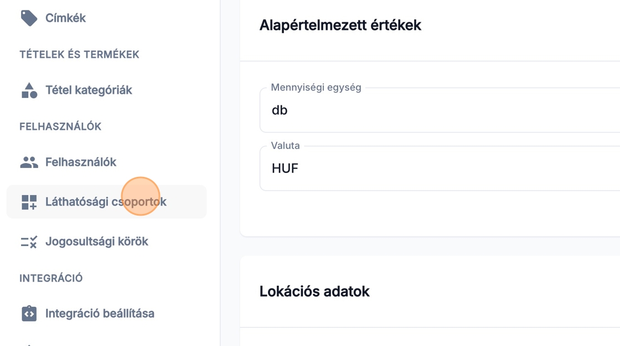620x346 pixels.
Task: Click the checklist icon for Jogosultsági körök
Action: 29,242
